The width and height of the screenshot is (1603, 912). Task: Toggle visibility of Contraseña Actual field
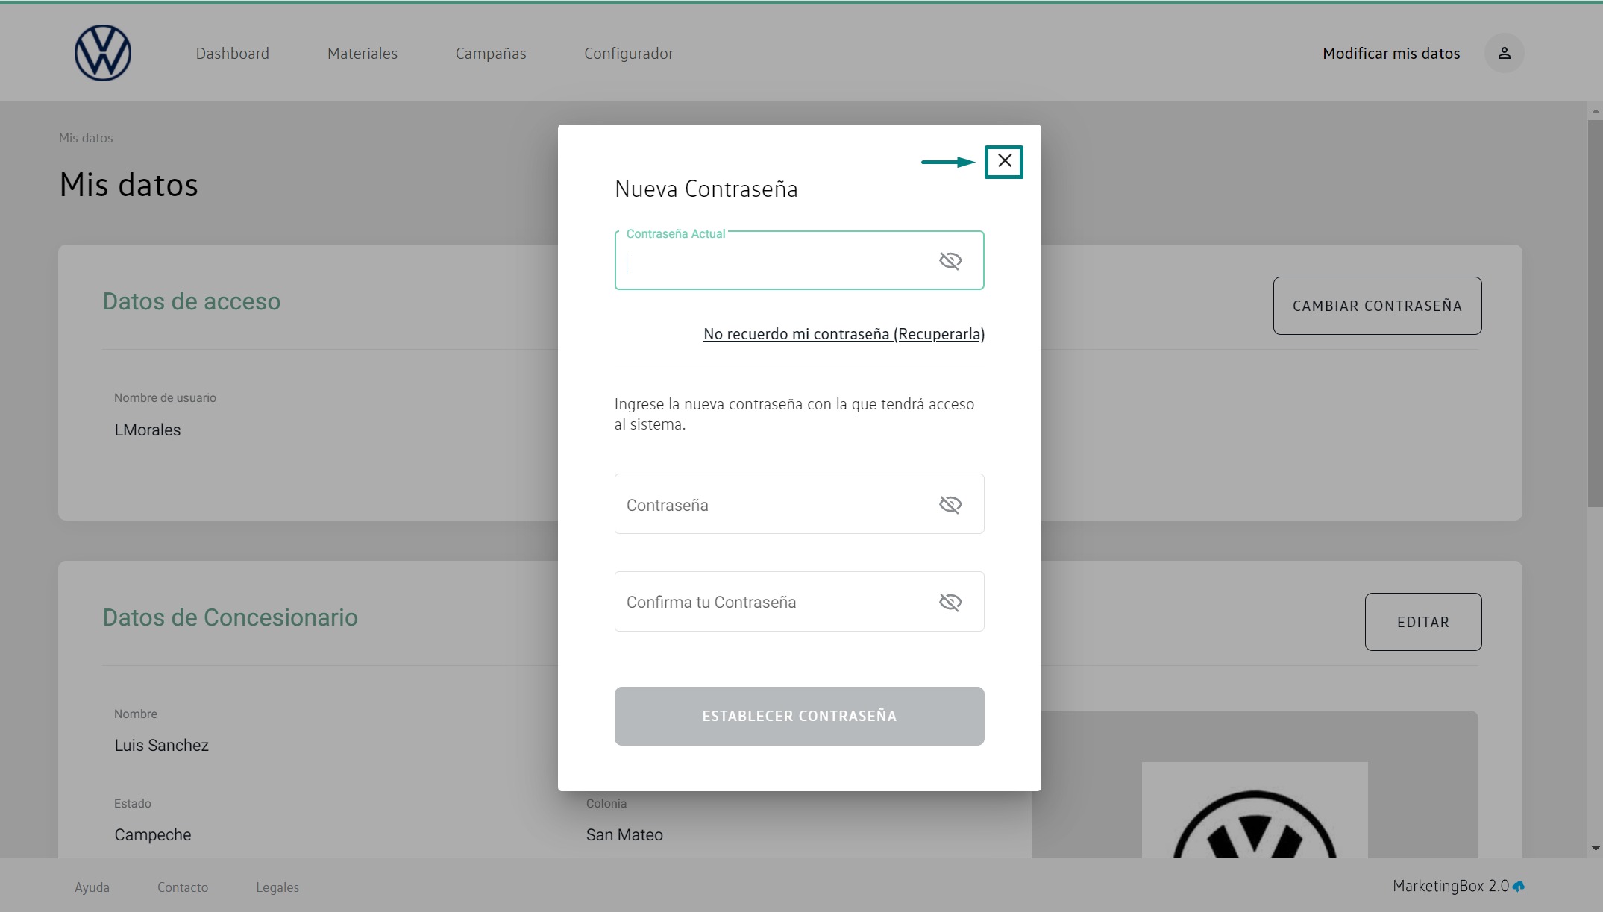(950, 260)
